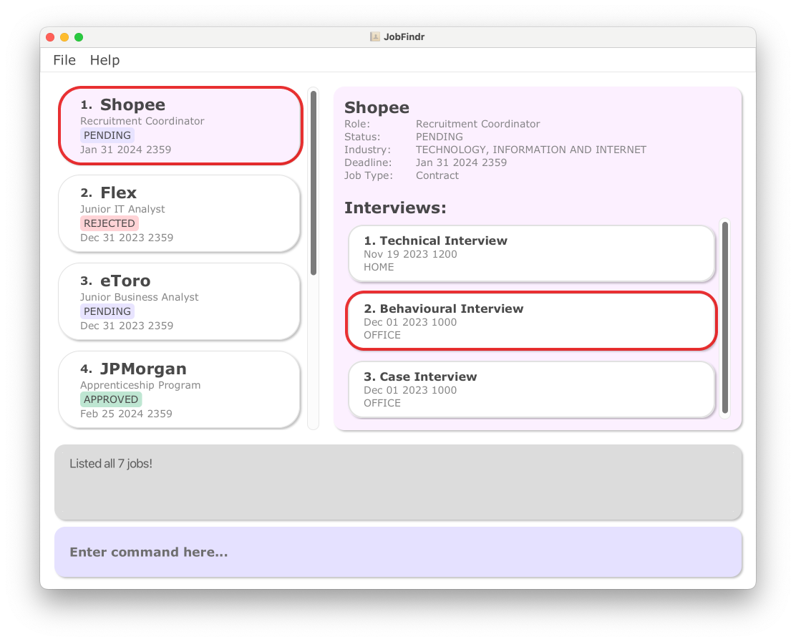The width and height of the screenshot is (796, 642).
Task: Click the Shopee heading in details panel
Action: pos(377,107)
